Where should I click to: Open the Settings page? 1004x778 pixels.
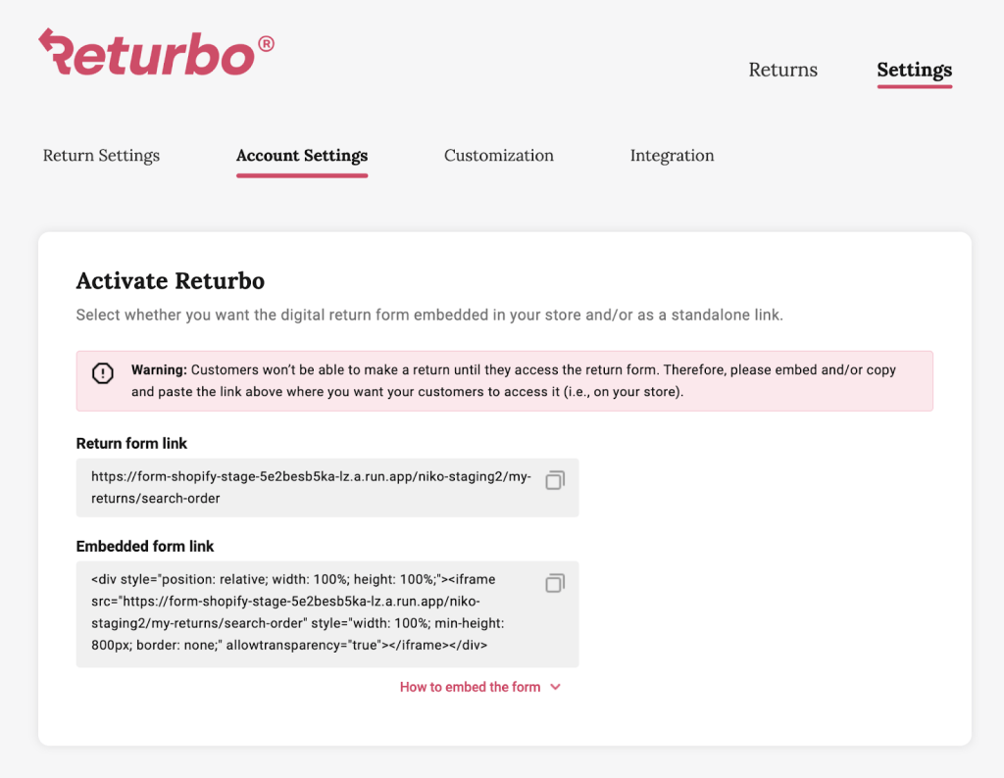(x=915, y=70)
